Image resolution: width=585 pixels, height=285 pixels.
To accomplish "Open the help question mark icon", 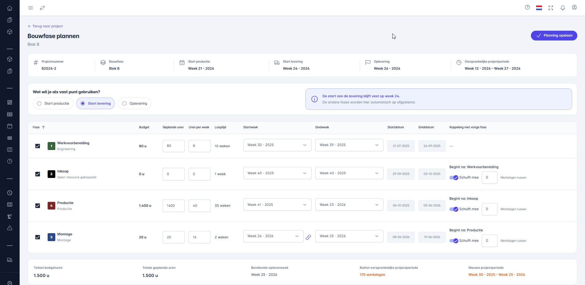I will (x=527, y=8).
